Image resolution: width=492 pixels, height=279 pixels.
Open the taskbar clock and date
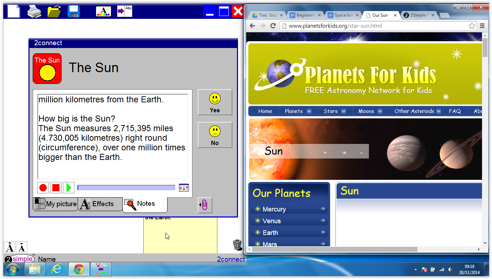(470, 270)
